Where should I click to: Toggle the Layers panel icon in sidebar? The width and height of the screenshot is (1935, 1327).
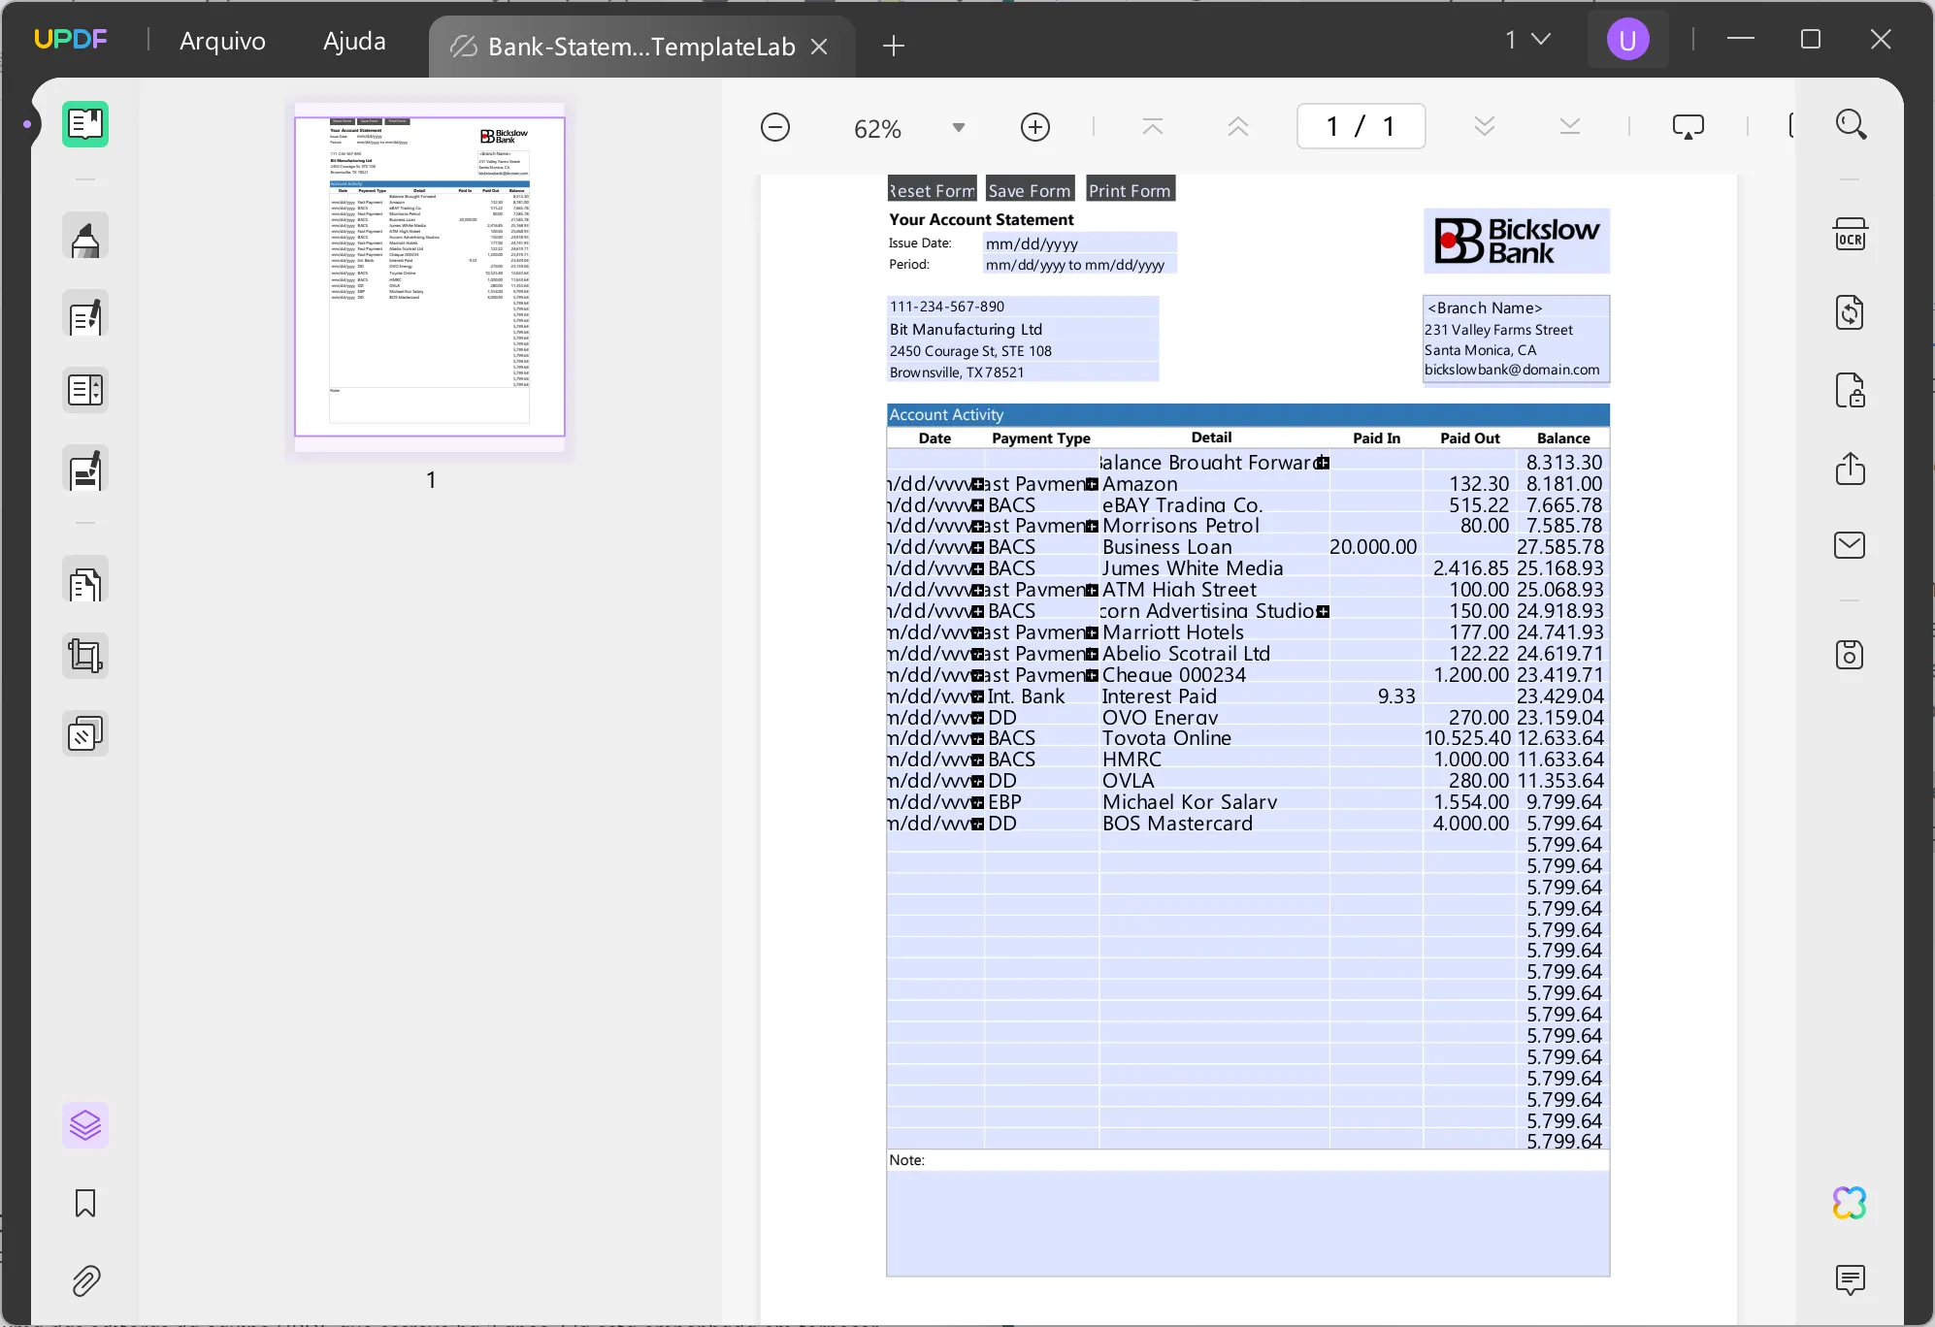[83, 1125]
